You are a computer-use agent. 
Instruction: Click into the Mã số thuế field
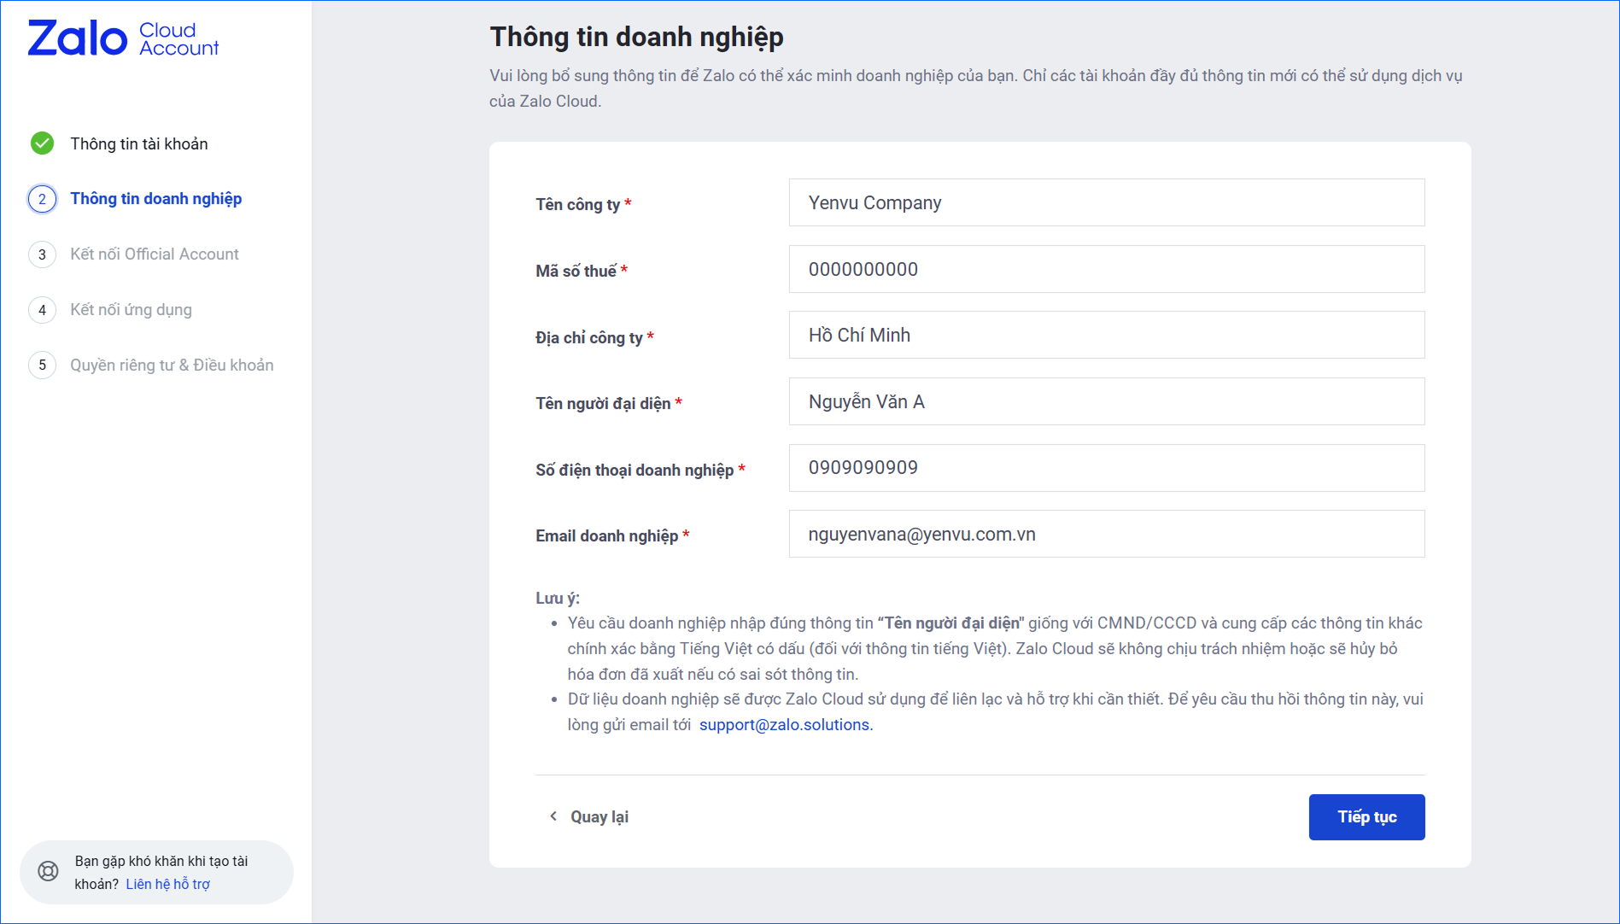click(x=1106, y=269)
